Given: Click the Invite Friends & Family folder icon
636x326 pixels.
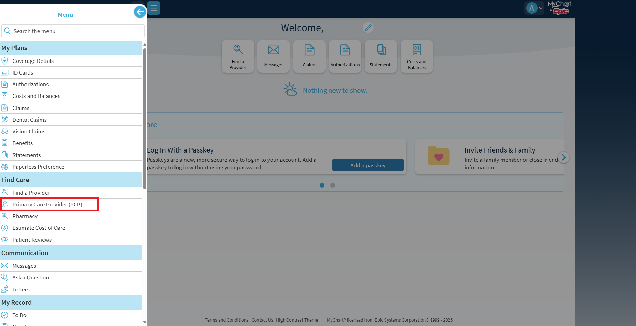Looking at the screenshot, I should 438,156.
